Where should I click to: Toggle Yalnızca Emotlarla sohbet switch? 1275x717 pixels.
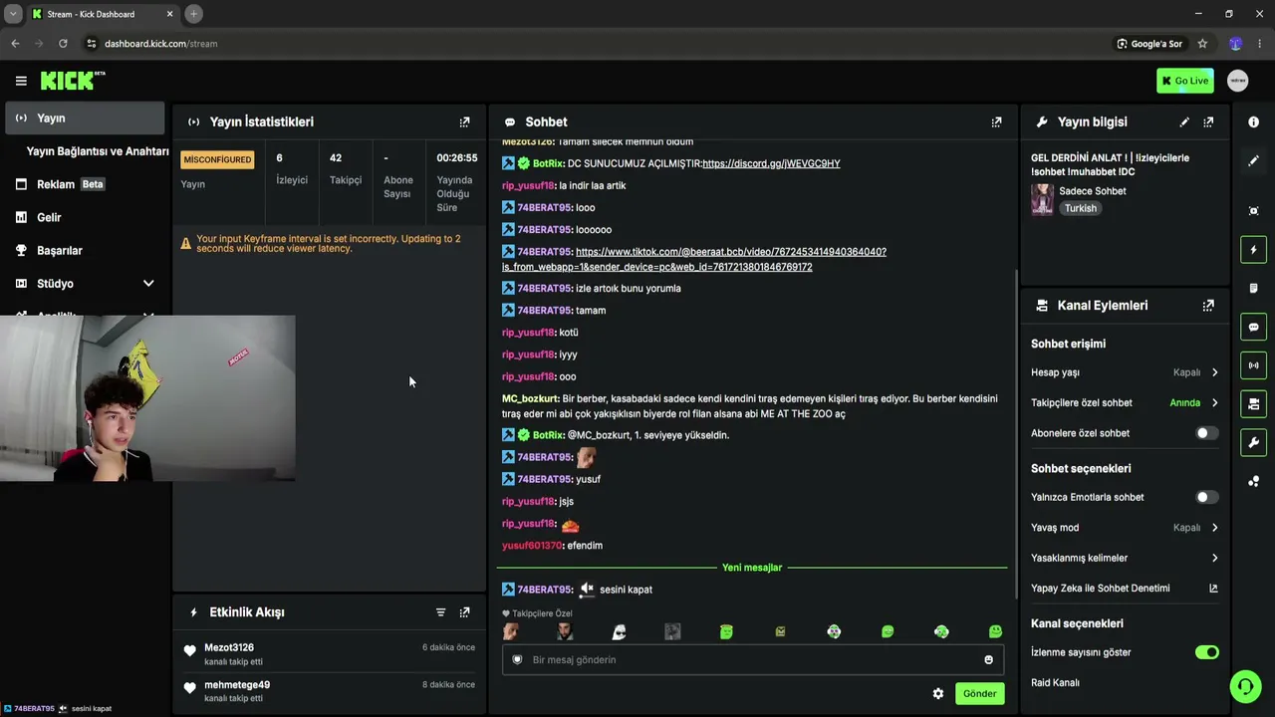pos(1206,497)
